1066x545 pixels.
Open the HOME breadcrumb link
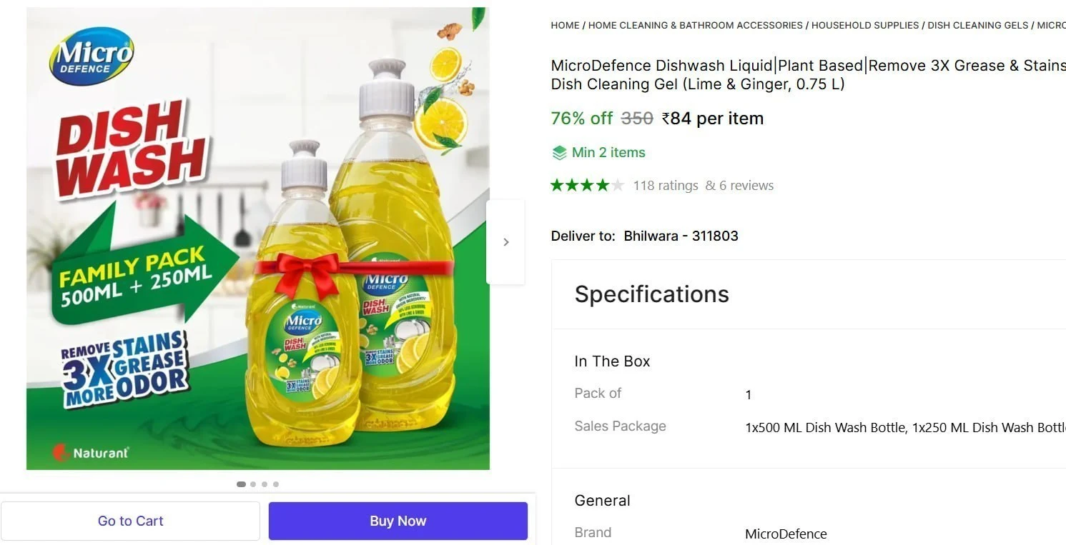click(x=565, y=25)
